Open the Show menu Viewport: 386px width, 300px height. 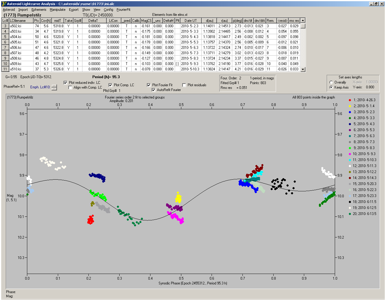tap(86, 10)
